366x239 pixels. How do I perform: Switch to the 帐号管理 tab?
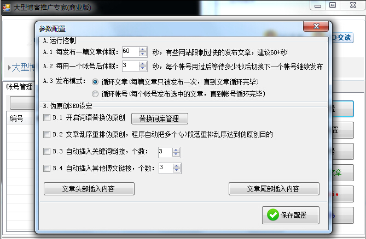[19, 87]
